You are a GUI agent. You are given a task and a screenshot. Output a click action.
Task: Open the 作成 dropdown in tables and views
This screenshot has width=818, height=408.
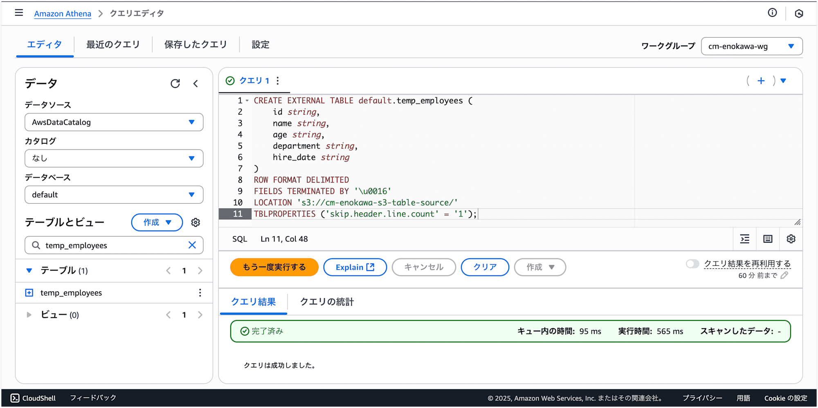click(157, 222)
